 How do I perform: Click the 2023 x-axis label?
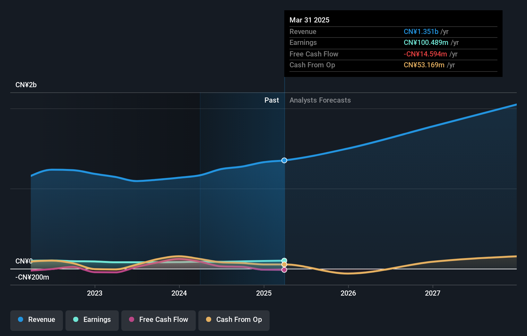coord(95,293)
